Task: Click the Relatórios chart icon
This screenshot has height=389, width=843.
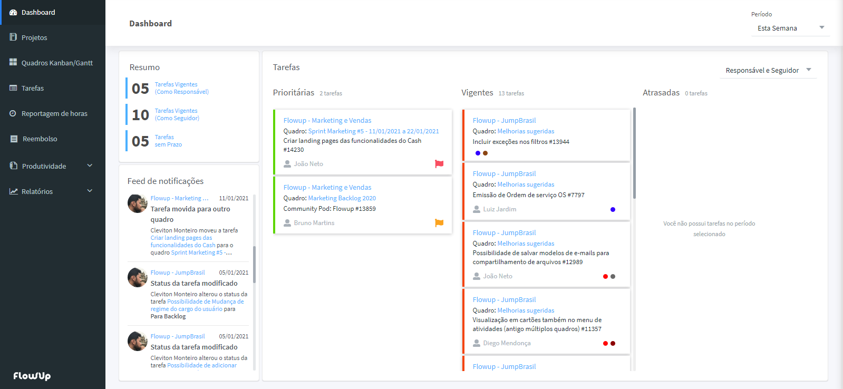Action: click(x=14, y=191)
